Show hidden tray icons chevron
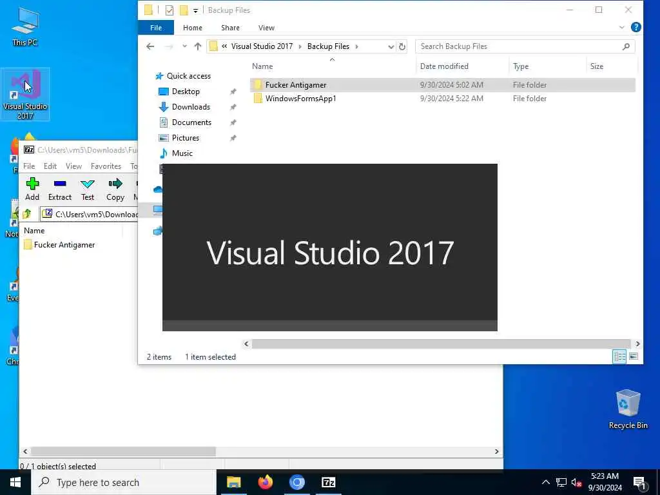This screenshot has width=660, height=495. [x=545, y=482]
